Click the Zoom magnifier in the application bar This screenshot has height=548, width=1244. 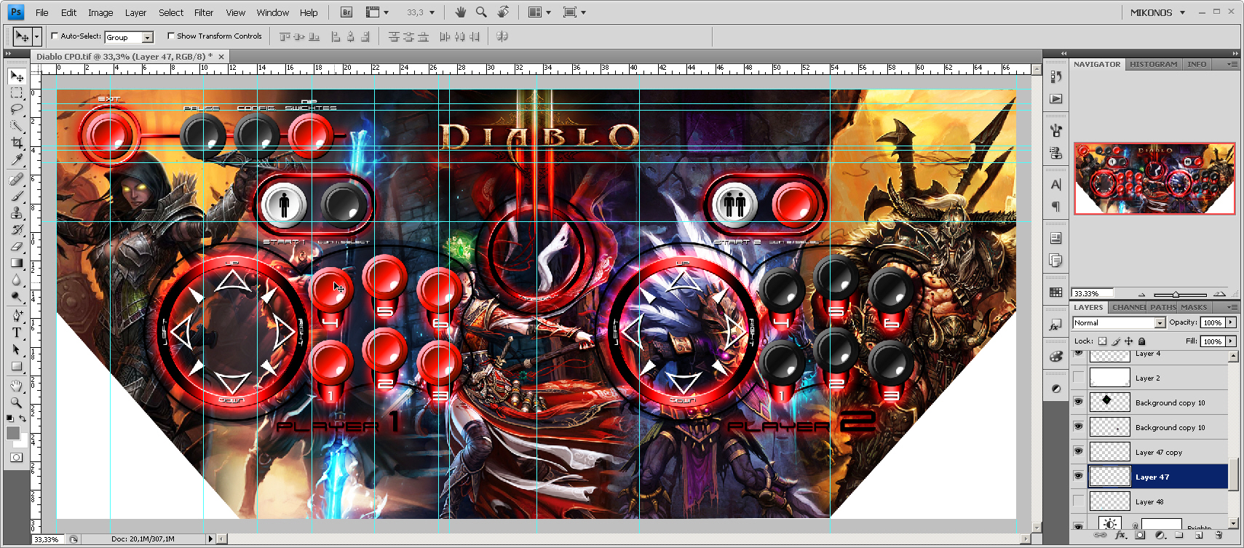coord(481,12)
